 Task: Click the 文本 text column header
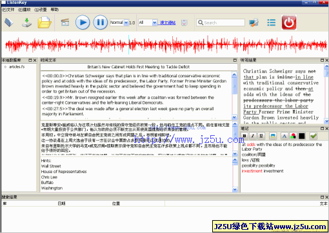click(x=324, y=203)
